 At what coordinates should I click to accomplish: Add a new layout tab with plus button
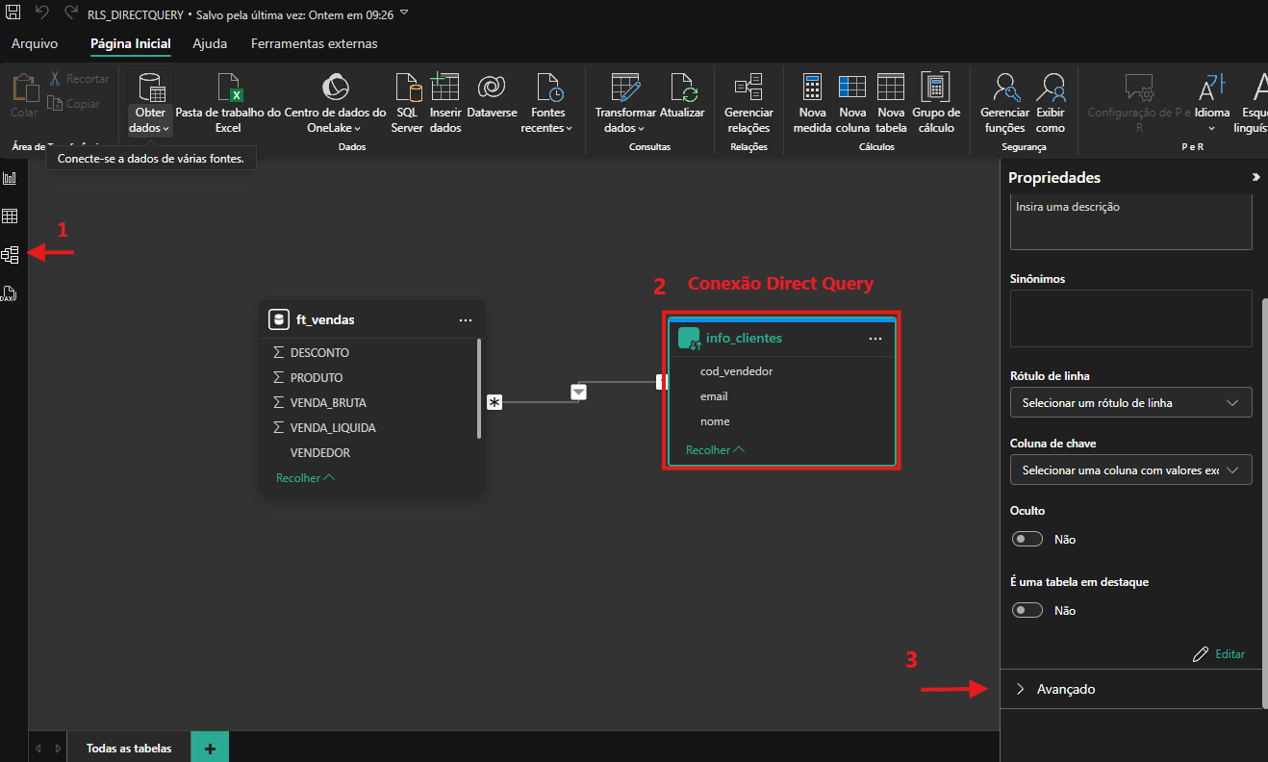[210, 748]
